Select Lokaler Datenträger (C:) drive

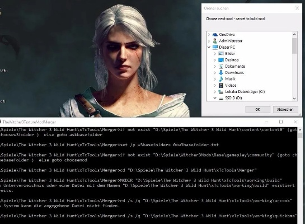(245, 92)
